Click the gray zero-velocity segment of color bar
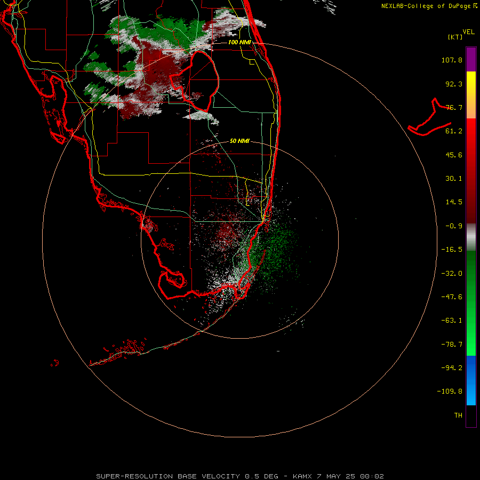The image size is (480, 480). coord(471,237)
